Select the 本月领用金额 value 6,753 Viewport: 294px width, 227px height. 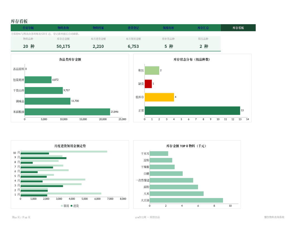pos(133,46)
